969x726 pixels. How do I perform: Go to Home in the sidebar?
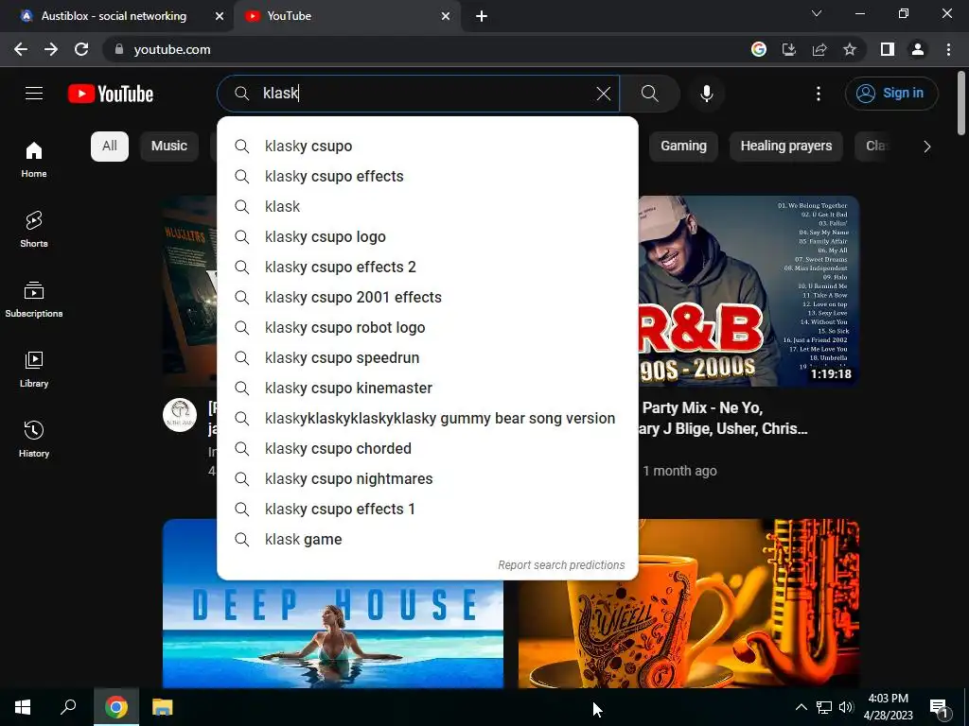pos(34,159)
